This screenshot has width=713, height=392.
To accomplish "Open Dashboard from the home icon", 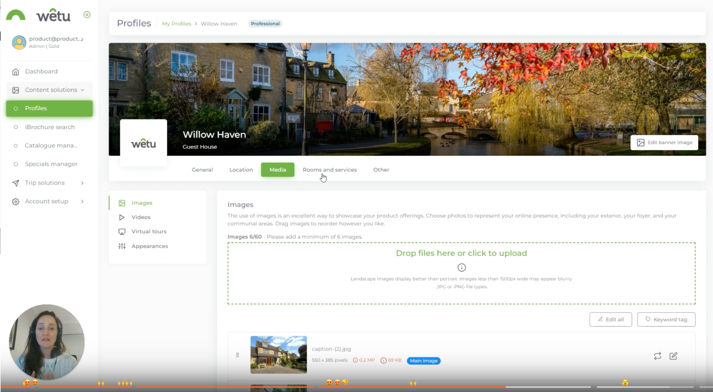I will (16, 72).
